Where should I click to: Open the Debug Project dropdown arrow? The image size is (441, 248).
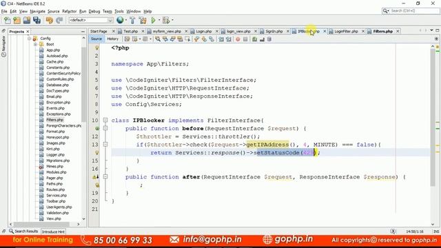[x=172, y=20]
